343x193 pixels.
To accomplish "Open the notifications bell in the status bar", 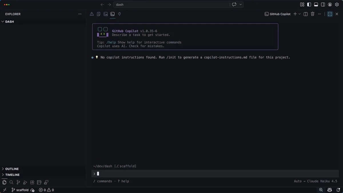I will click(x=339, y=190).
